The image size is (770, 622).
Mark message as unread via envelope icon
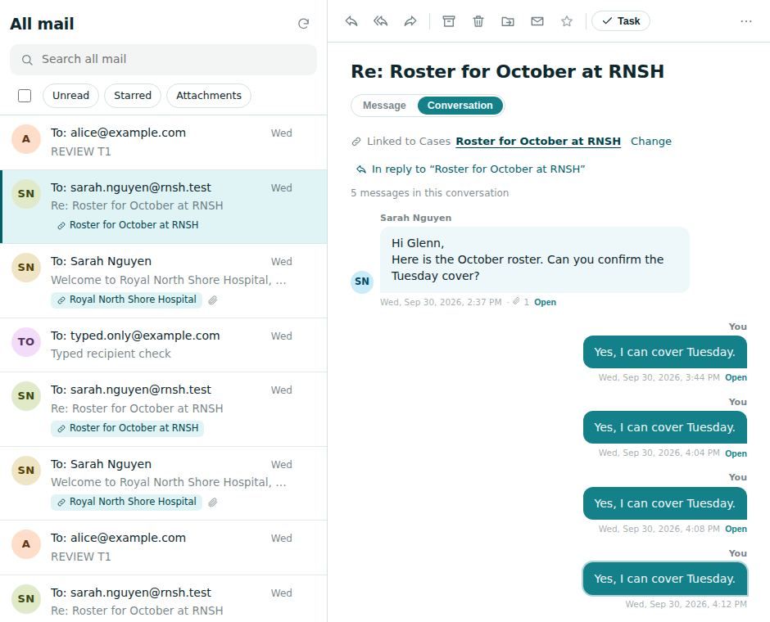coord(537,21)
